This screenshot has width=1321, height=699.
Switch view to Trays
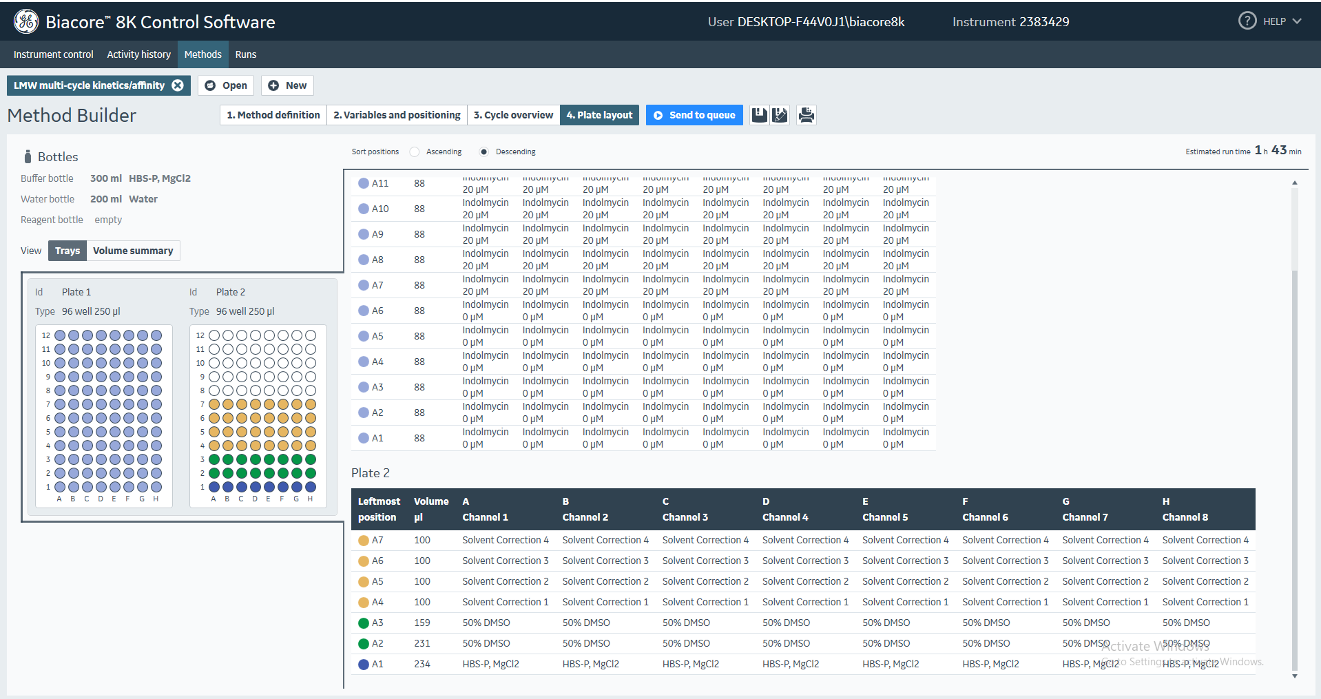67,251
